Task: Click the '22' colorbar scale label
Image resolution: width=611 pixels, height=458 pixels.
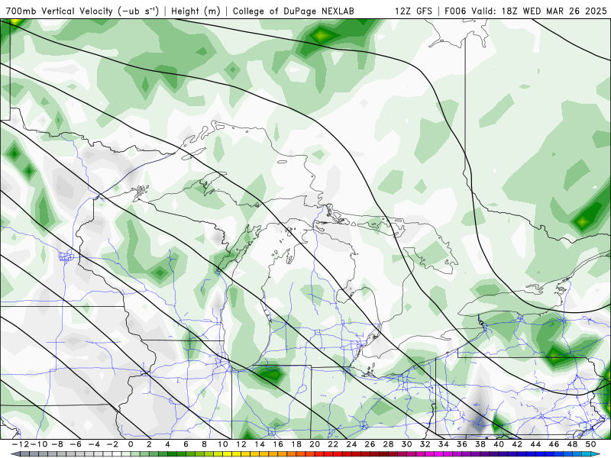Action: (x=333, y=444)
